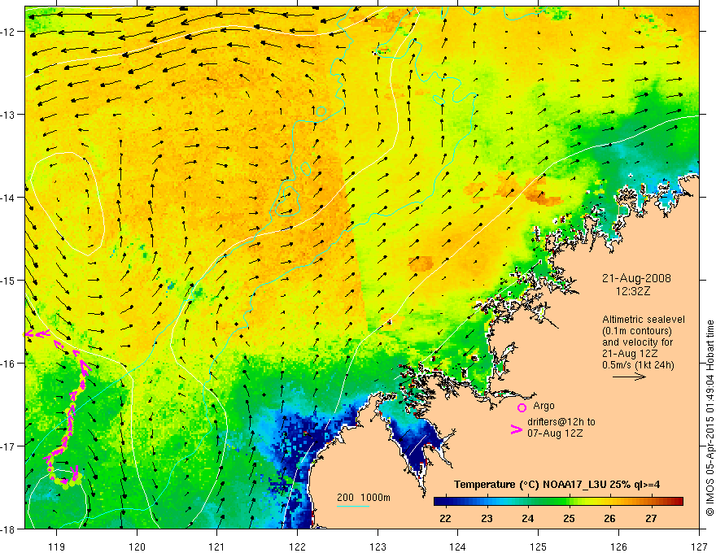Image resolution: width=716 pixels, height=553 pixels.
Task: Click the '(0.1m contours)' caption line
Action: 637,331
